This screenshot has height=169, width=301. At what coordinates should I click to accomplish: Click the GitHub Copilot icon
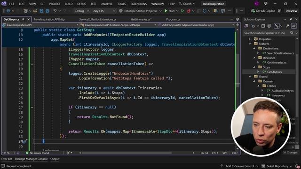click(x=253, y=11)
